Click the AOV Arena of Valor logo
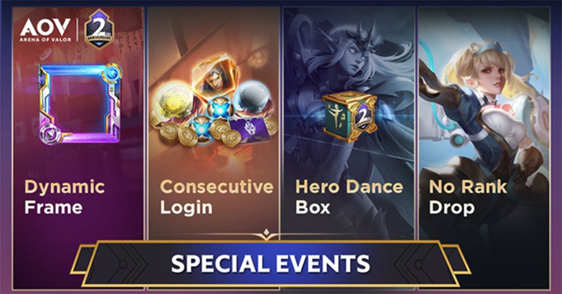 [46, 30]
